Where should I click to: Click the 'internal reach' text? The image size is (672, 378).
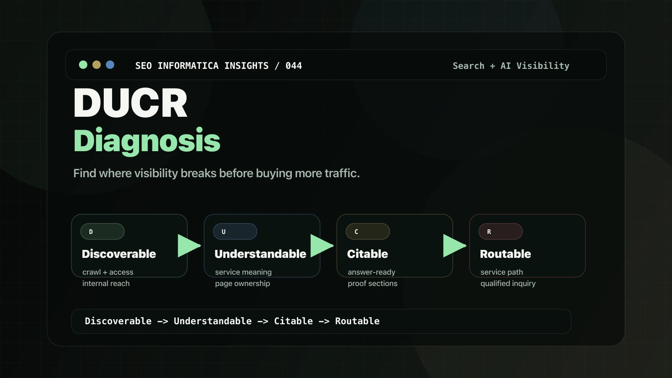click(x=106, y=283)
